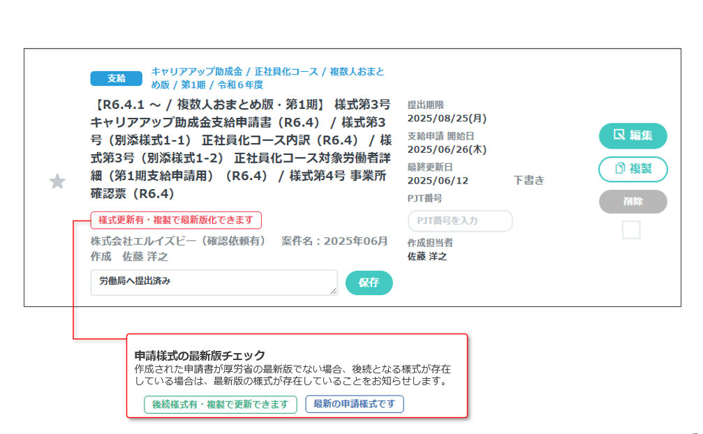Viewport: 703px width, 434px height.
Task: Click the star favorite icon
Action: point(57,182)
